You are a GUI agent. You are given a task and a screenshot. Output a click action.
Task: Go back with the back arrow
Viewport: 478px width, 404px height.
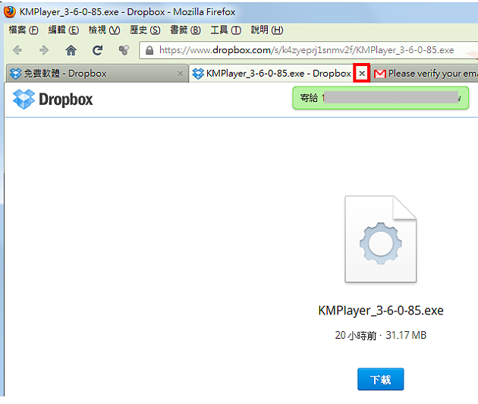pos(17,50)
